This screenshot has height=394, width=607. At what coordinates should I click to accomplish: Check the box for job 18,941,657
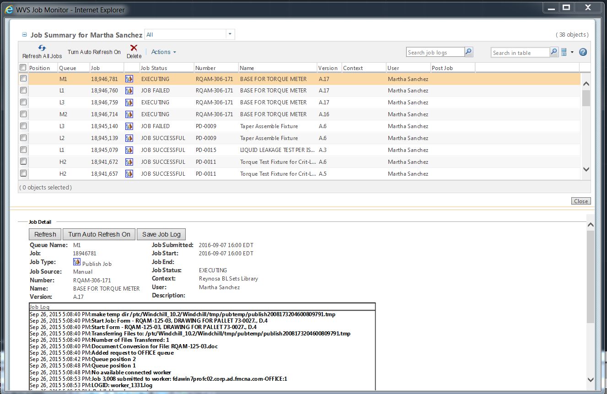23,173
